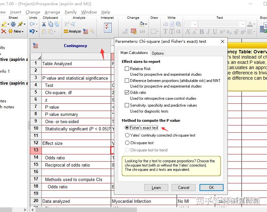Select row 14 Odds ratio cell

coord(76,158)
